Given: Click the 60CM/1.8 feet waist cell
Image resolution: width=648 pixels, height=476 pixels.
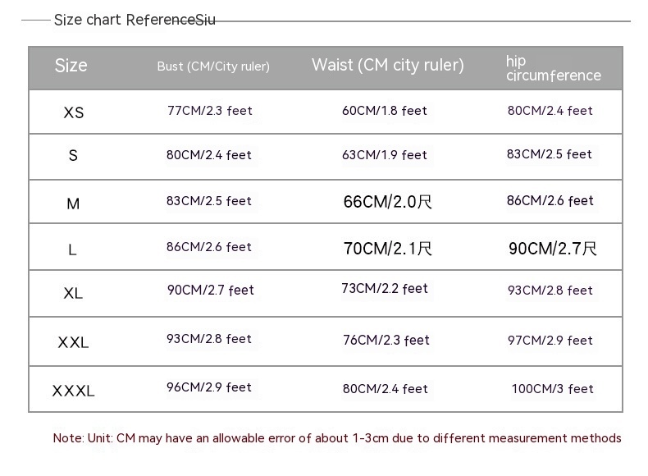Looking at the screenshot, I should click(385, 111).
